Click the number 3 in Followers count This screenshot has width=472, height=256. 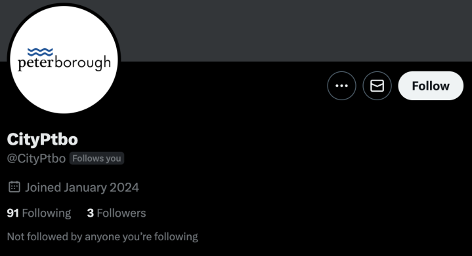[x=91, y=213]
